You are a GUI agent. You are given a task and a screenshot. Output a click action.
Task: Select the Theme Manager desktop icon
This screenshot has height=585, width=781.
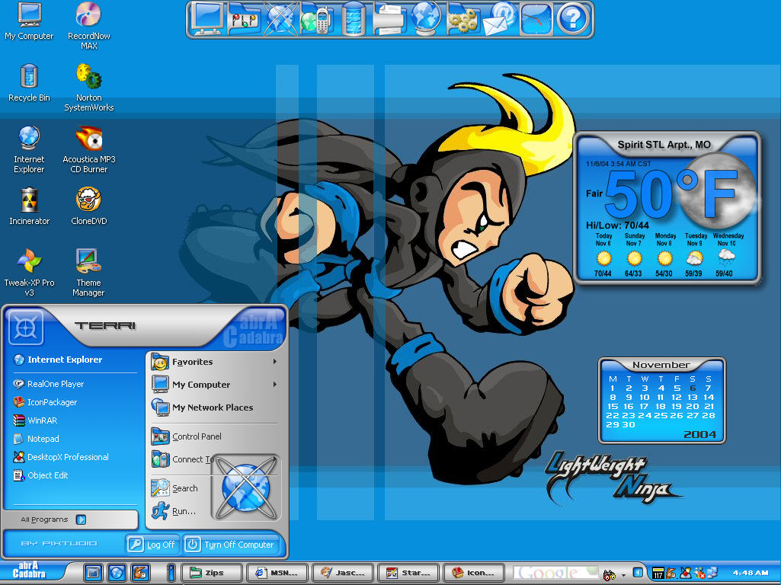pos(88,273)
